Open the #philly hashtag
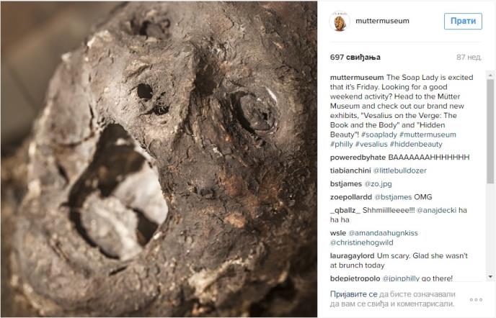This screenshot has height=318, width=496. pyautogui.click(x=341, y=144)
